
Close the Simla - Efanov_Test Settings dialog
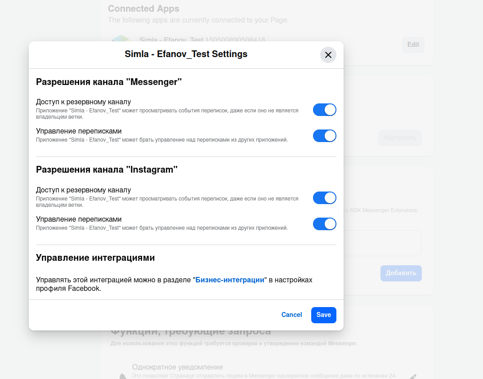click(328, 55)
